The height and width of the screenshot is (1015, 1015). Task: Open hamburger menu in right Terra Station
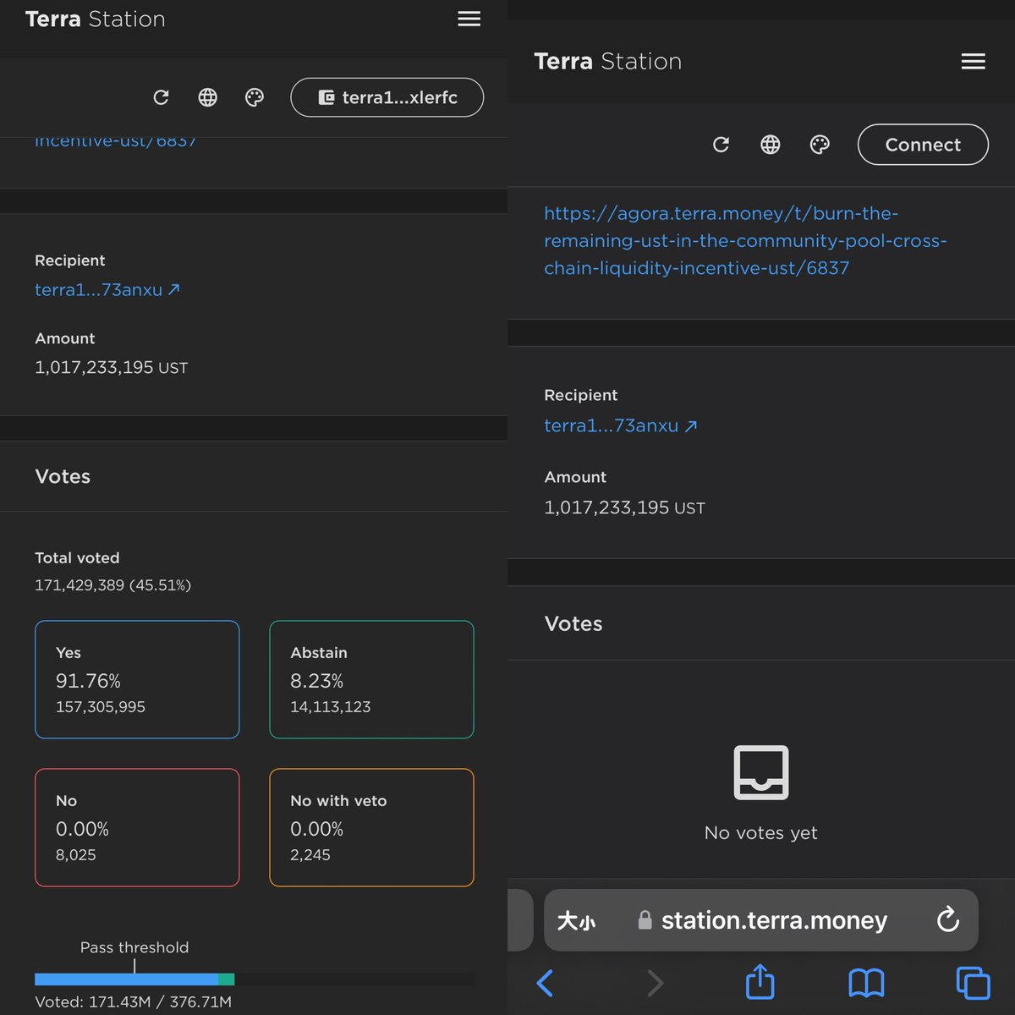tap(973, 61)
